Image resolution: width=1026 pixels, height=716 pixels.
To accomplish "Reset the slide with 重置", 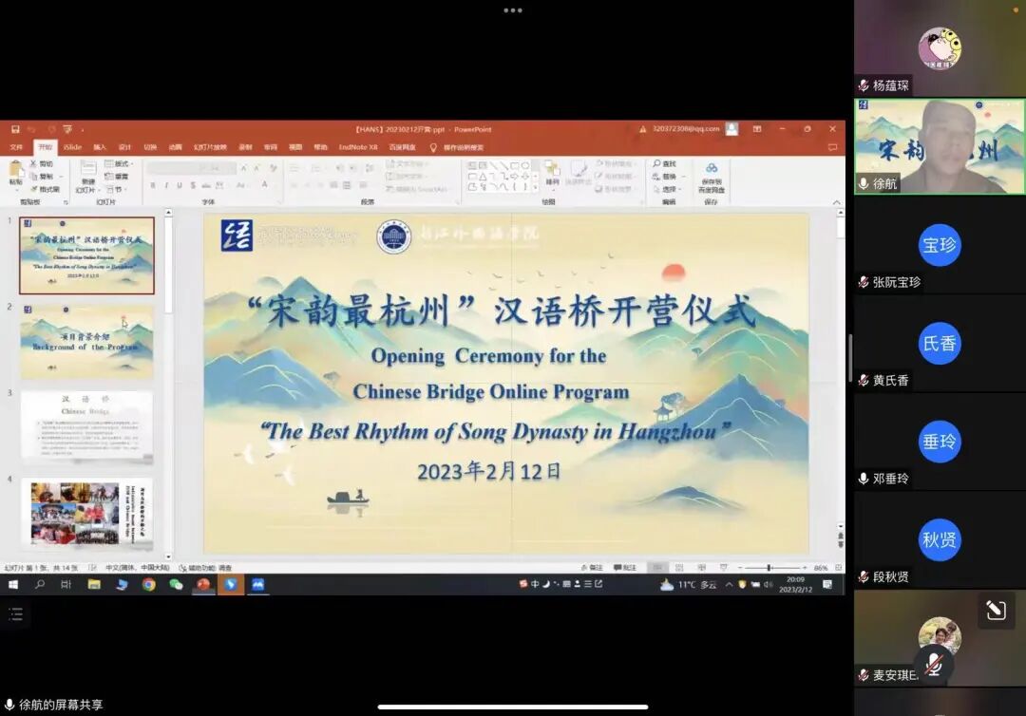I will pos(117,177).
